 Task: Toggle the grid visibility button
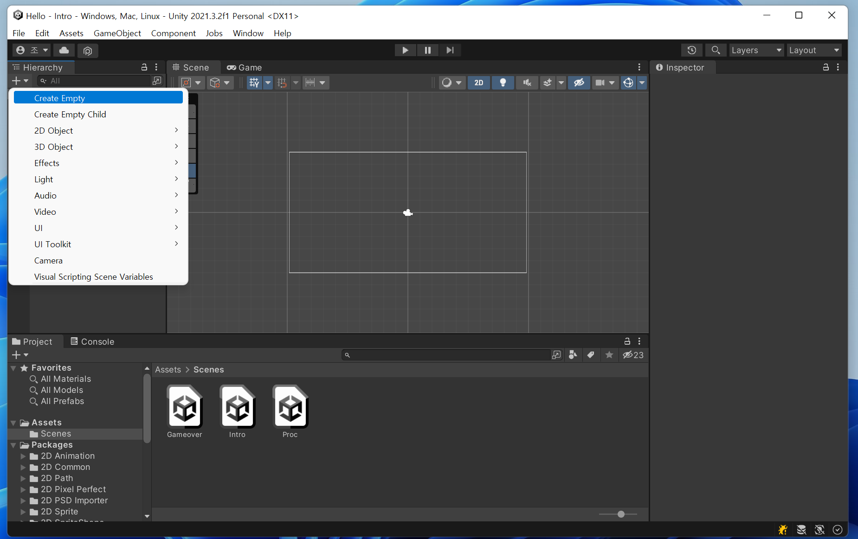tap(254, 83)
